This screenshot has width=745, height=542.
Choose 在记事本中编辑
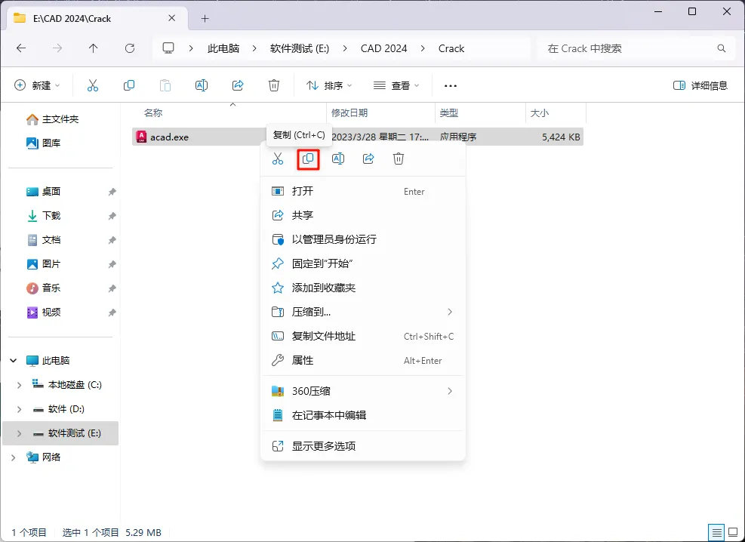[x=363, y=415]
